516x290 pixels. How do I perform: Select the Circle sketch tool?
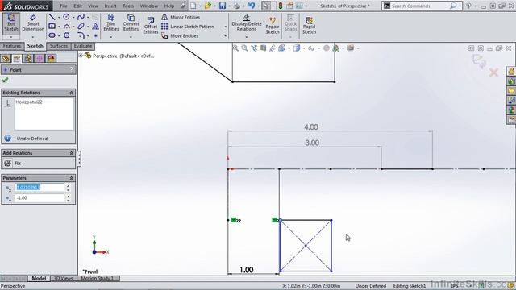66,17
